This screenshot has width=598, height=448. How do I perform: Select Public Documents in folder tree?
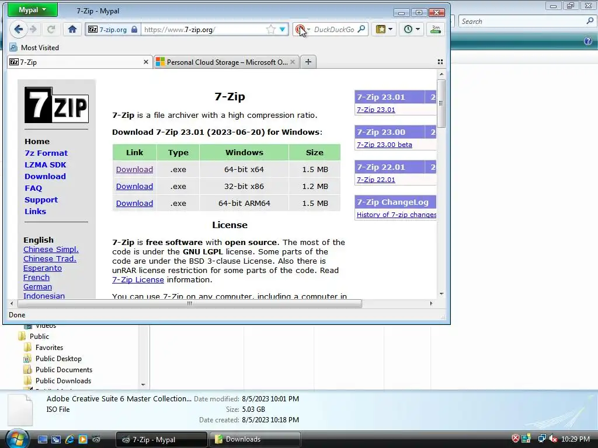tap(64, 369)
